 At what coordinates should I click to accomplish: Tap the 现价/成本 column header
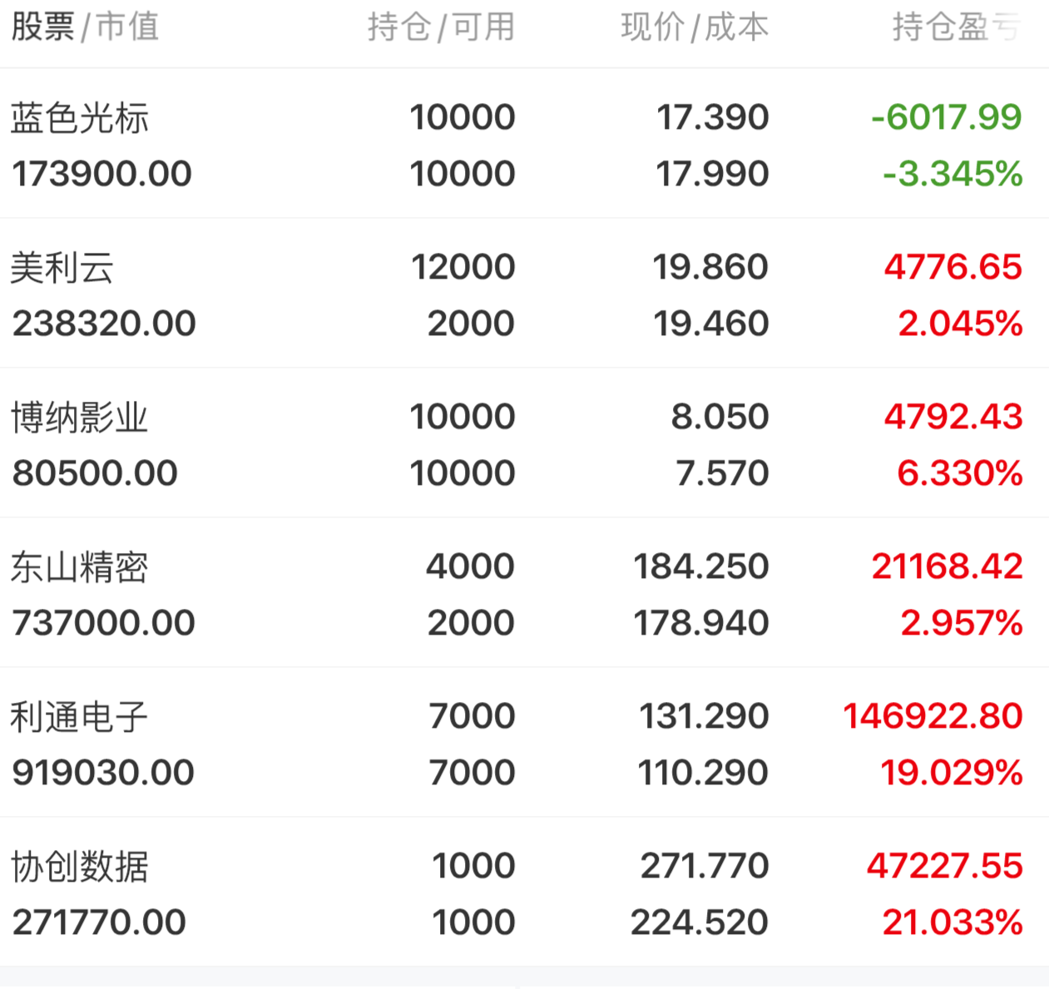pos(695,27)
